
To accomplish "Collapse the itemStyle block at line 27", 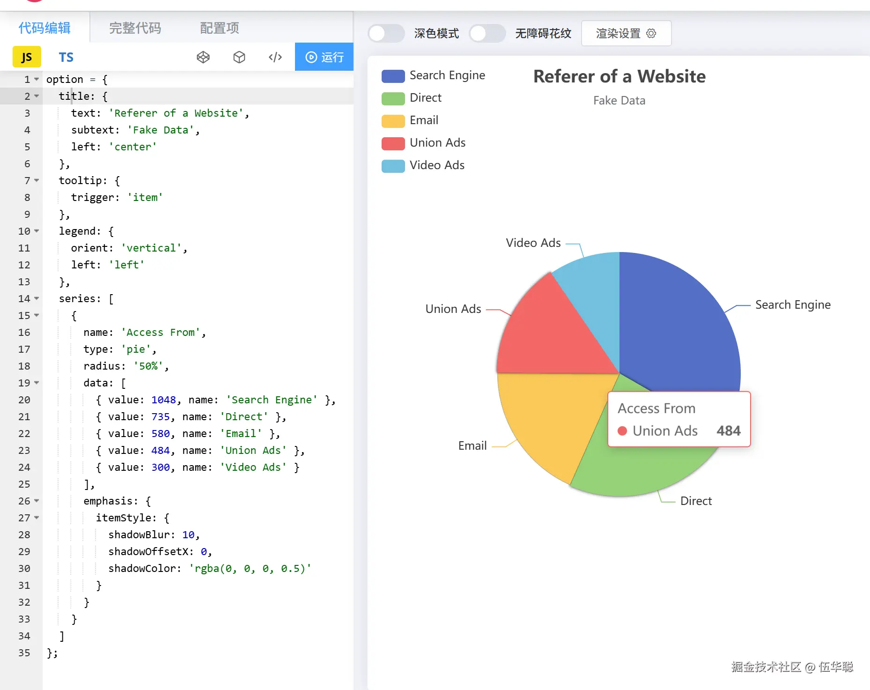I will 37,518.
